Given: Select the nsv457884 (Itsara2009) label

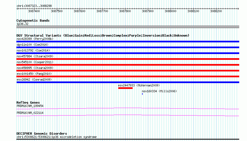Looking at the screenshot, I should (x=35, y=56).
